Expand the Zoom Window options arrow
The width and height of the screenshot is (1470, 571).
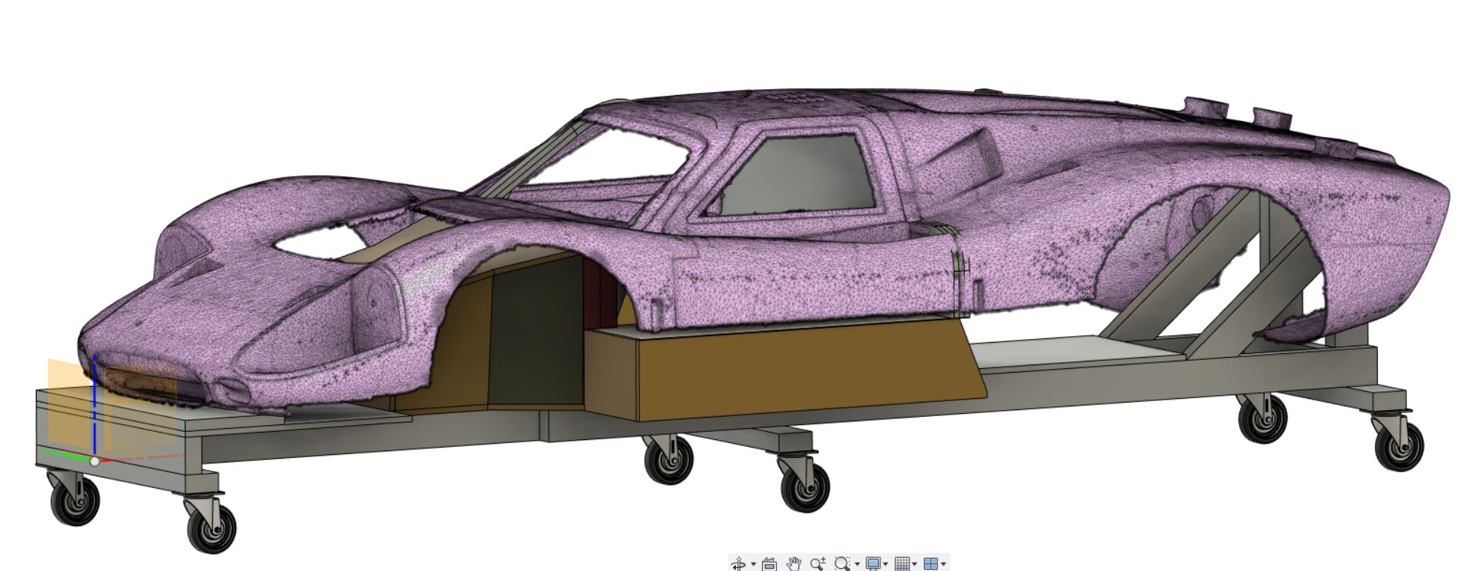point(857,564)
